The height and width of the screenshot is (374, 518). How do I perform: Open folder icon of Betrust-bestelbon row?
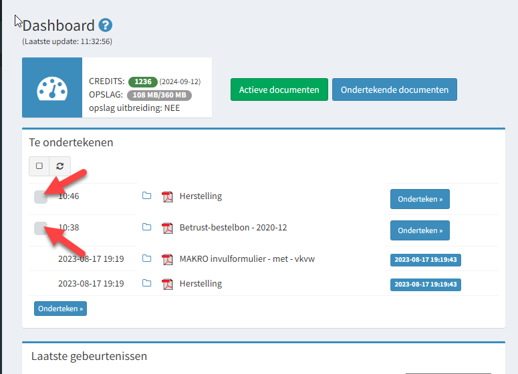tap(146, 227)
